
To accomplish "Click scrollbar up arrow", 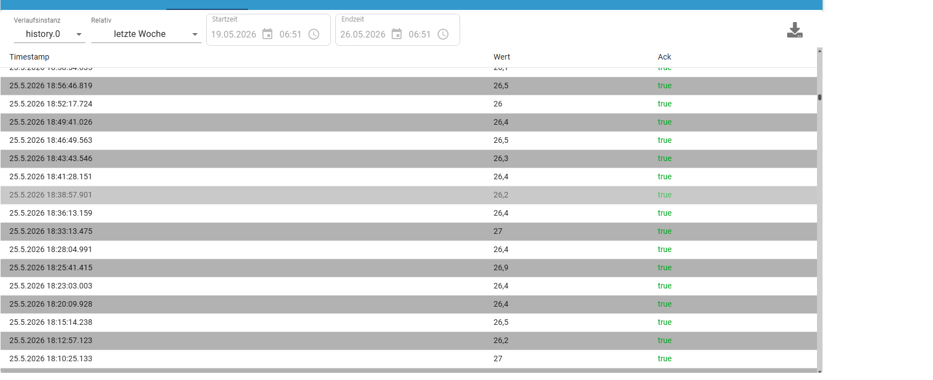I will pyautogui.click(x=820, y=51).
